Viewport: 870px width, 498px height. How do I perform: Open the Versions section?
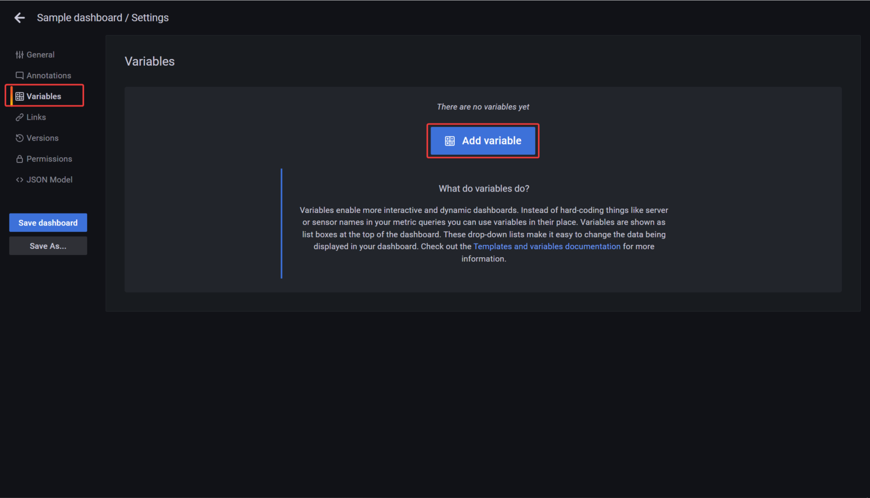coord(42,138)
